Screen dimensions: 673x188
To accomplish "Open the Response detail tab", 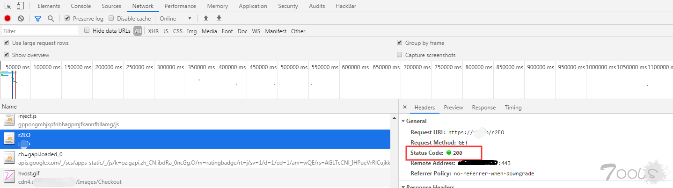I will pyautogui.click(x=483, y=108).
